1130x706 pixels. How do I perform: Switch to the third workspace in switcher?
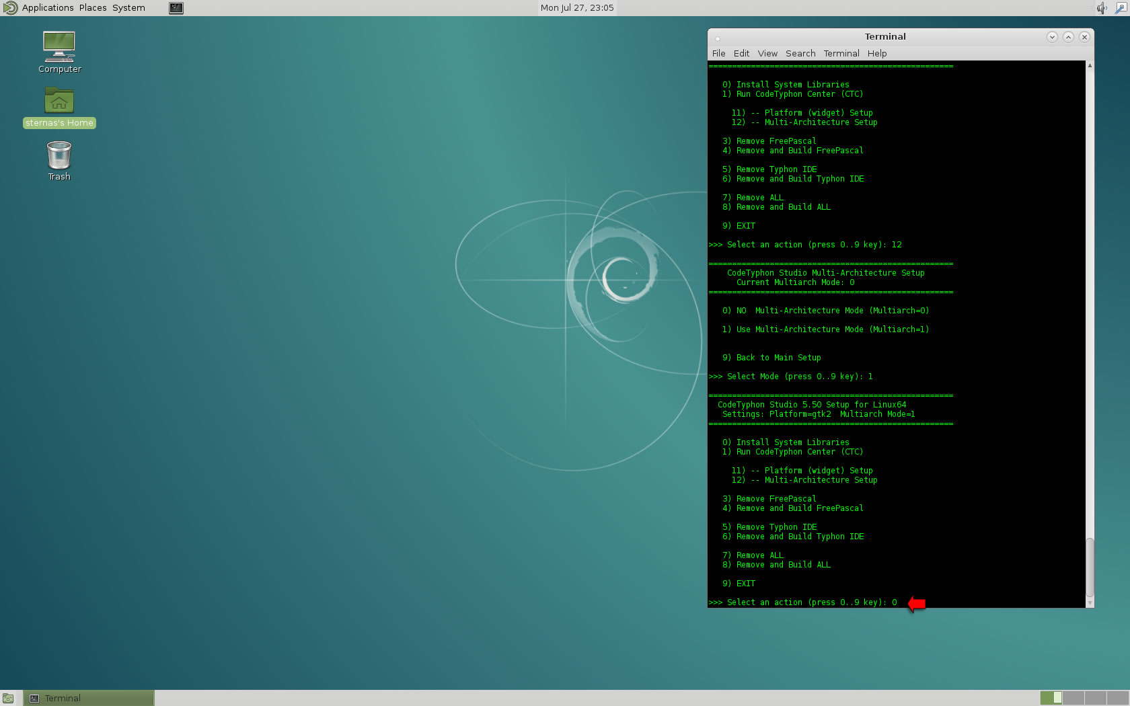[x=1096, y=698]
